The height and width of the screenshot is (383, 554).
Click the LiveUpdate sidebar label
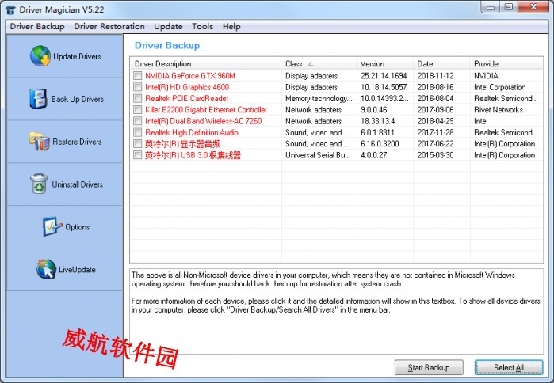click(77, 270)
